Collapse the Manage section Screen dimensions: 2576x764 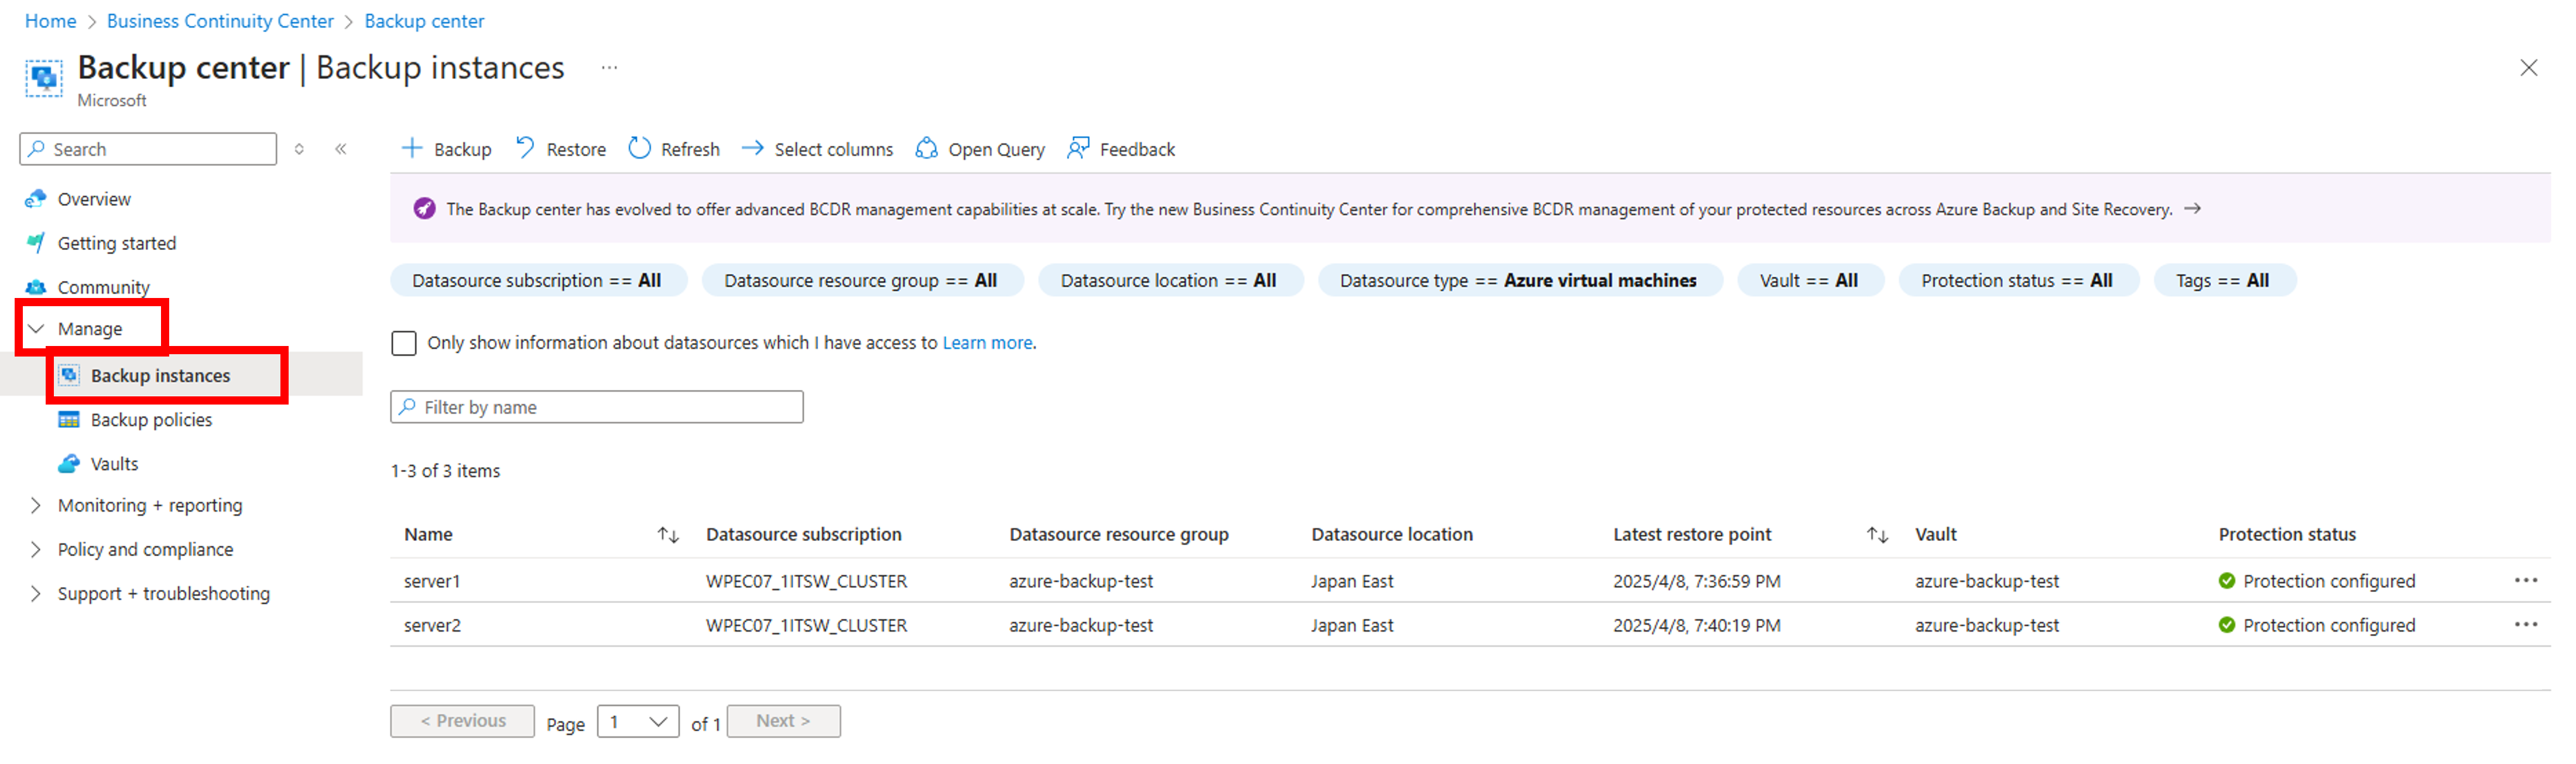pos(36,328)
